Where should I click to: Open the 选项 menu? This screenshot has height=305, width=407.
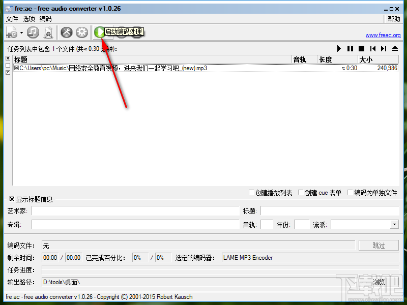click(x=28, y=19)
